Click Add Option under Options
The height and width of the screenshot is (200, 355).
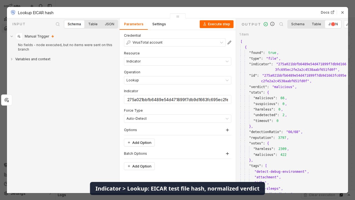[139, 142]
